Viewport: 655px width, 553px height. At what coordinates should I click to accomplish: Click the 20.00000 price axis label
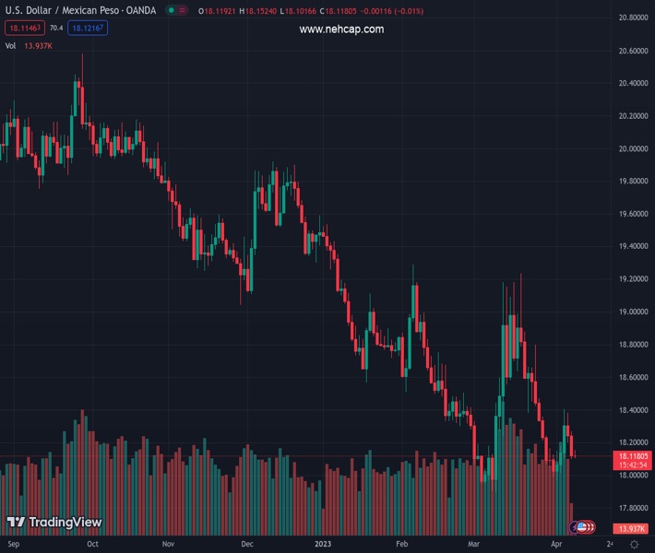(x=633, y=148)
